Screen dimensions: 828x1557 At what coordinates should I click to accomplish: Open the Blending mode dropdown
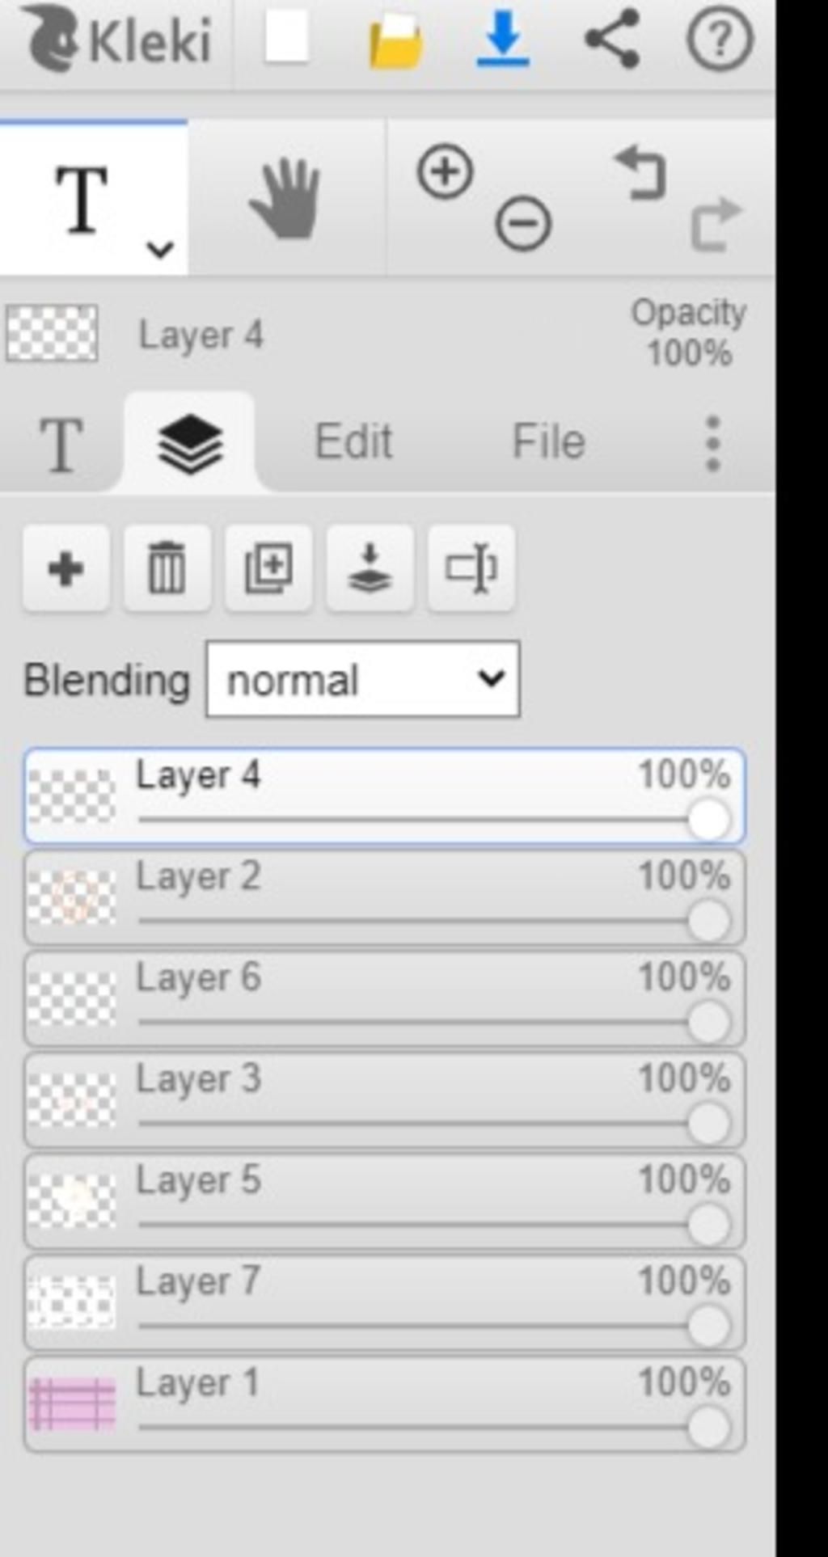363,679
